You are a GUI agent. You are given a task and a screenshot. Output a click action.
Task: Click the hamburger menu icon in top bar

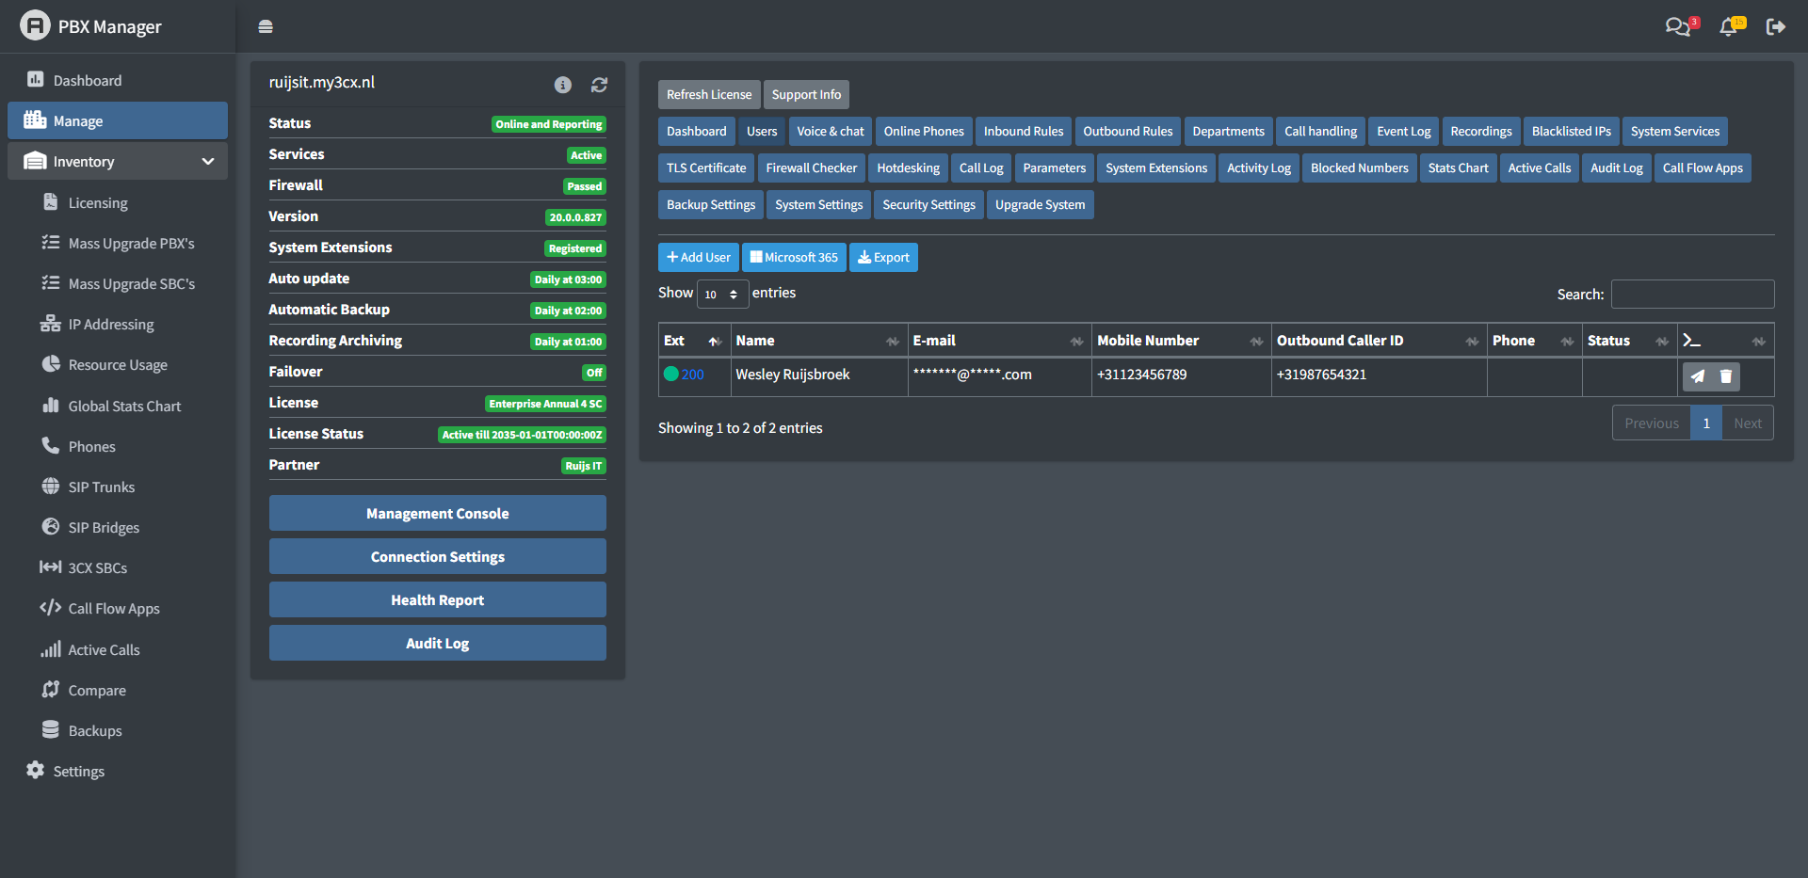[x=266, y=26]
